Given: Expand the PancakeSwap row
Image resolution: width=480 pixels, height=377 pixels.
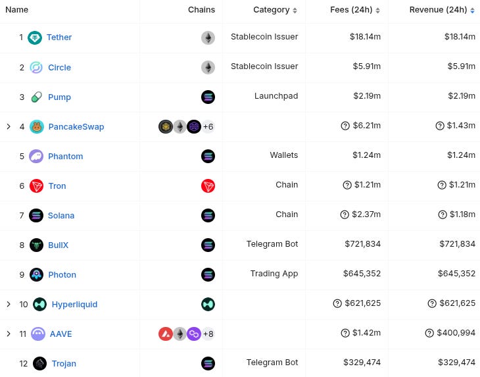Looking at the screenshot, I should coord(9,126).
